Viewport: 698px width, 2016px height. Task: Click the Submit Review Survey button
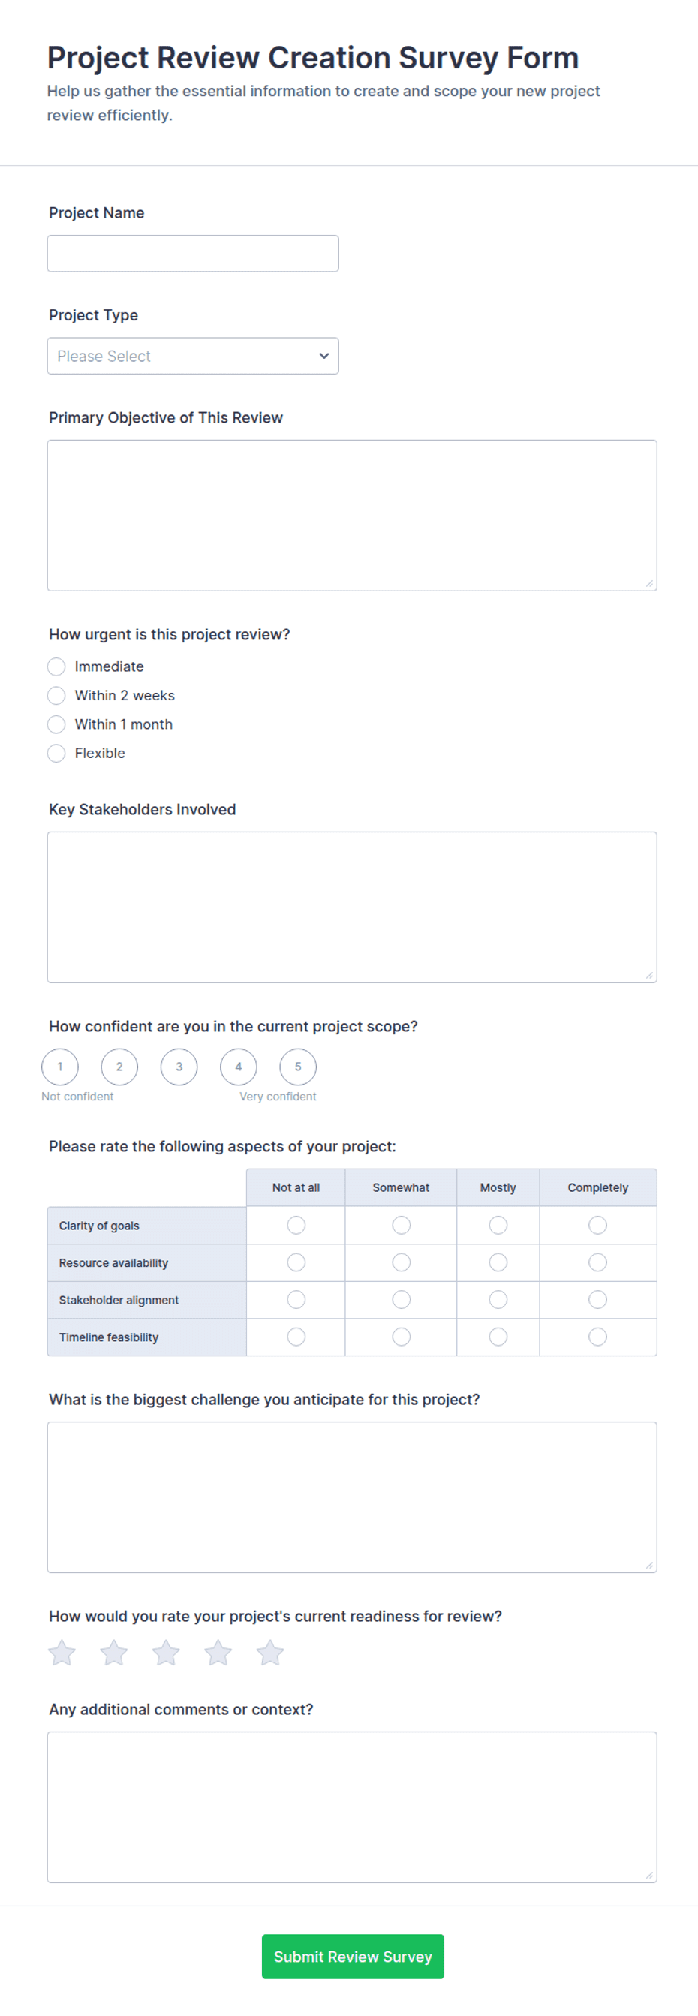pyautogui.click(x=353, y=1957)
